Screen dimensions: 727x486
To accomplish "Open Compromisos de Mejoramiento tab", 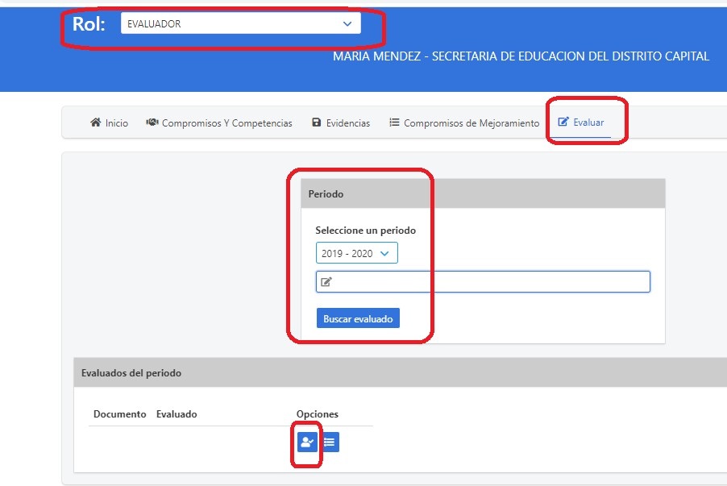I will pyautogui.click(x=464, y=123).
